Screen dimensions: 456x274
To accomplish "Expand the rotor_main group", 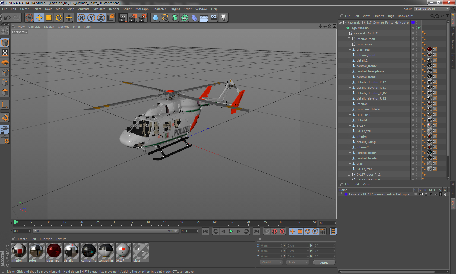I will tap(349, 44).
